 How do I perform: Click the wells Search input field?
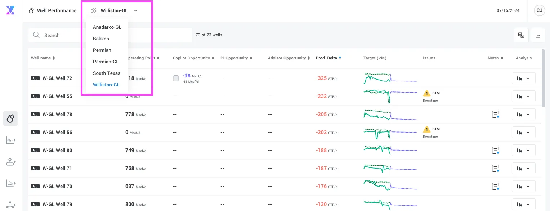click(x=110, y=35)
